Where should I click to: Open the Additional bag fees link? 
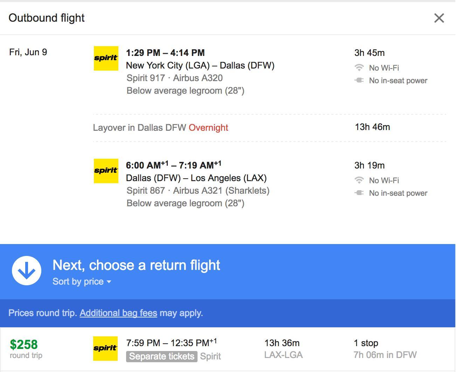point(118,313)
